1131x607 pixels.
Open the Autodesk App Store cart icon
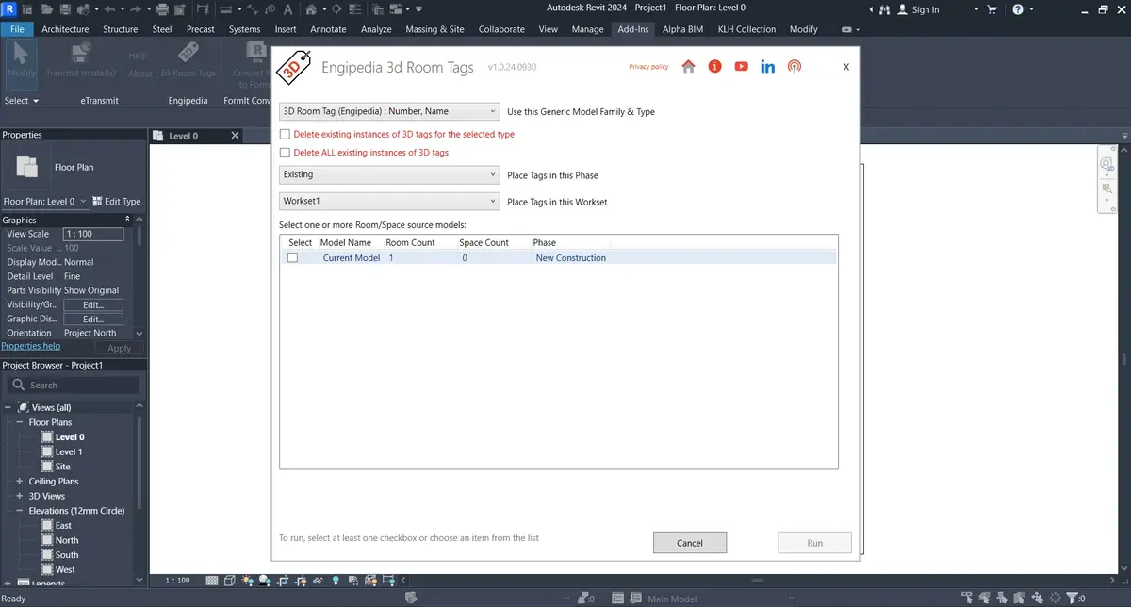(992, 8)
